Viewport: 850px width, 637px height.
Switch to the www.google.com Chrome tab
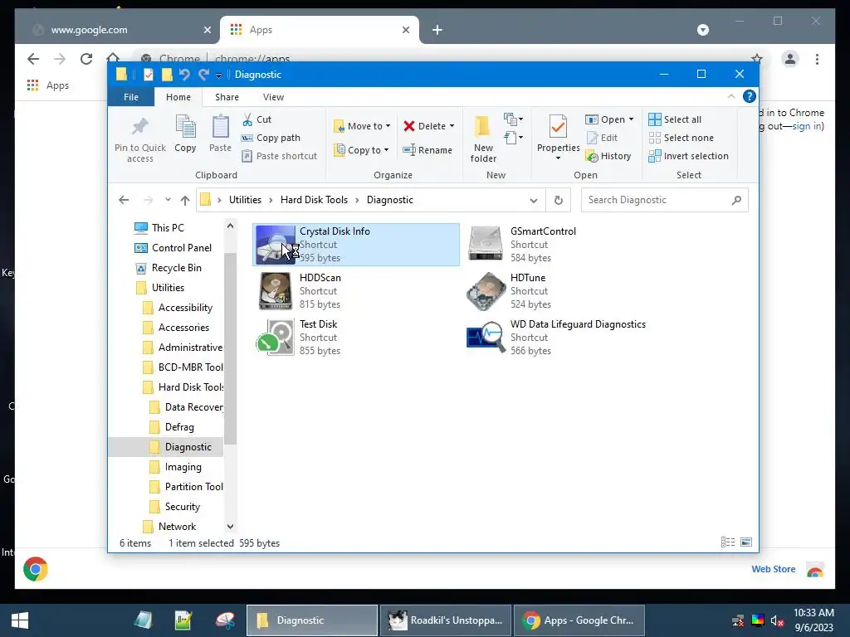(118, 30)
